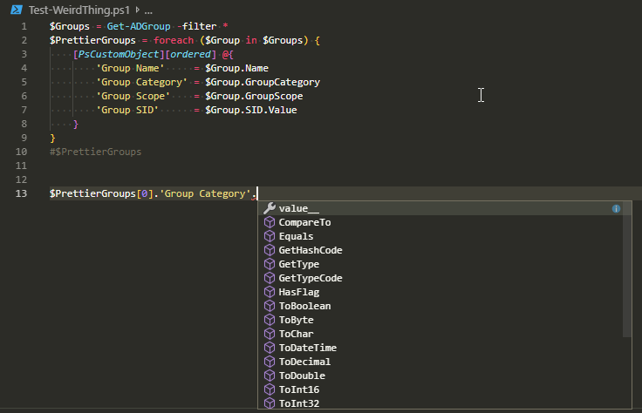This screenshot has height=413, width=642.
Task: Click the commented #$PrettierGroups line
Action: point(95,152)
